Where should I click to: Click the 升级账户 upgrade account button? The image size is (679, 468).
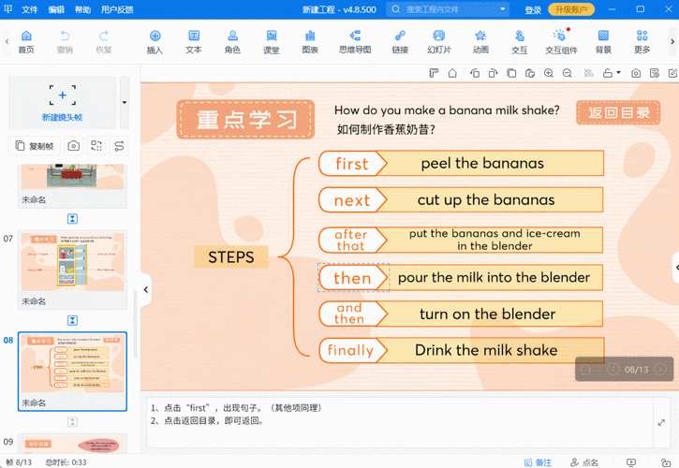point(571,9)
